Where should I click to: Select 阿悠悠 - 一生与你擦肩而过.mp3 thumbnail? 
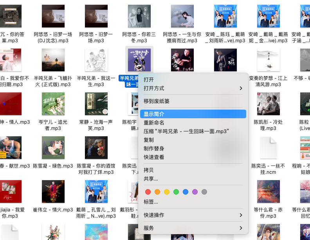[x=182, y=16]
